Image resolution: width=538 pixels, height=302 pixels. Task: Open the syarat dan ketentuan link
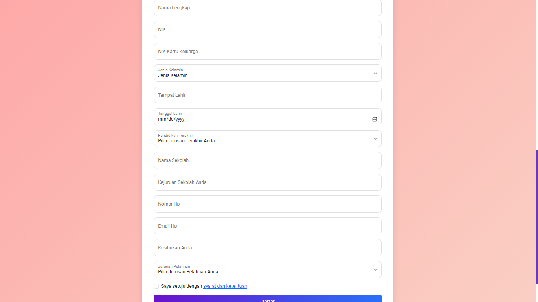coord(225,286)
